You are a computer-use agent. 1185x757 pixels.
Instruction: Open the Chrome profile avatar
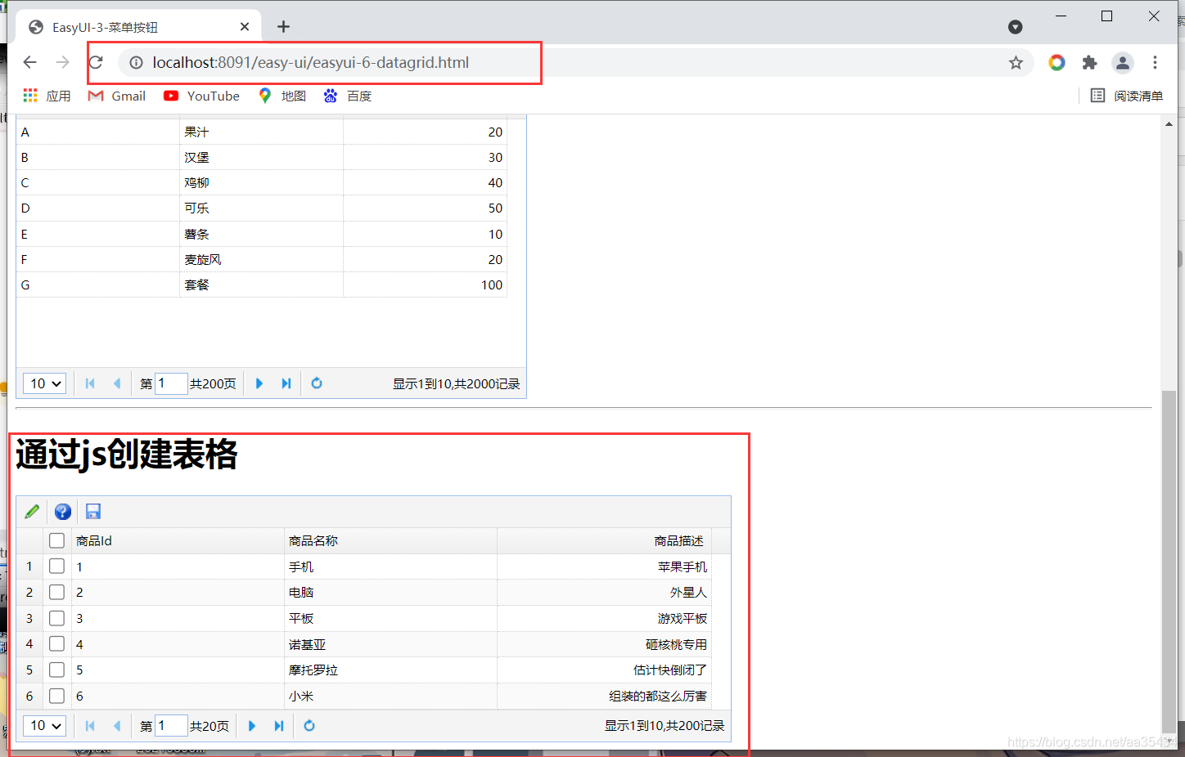pyautogui.click(x=1123, y=62)
